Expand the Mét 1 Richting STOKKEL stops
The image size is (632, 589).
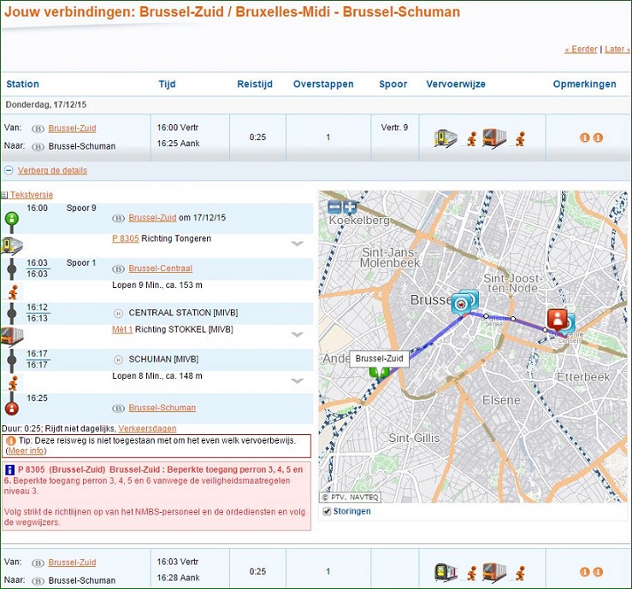[x=297, y=334]
